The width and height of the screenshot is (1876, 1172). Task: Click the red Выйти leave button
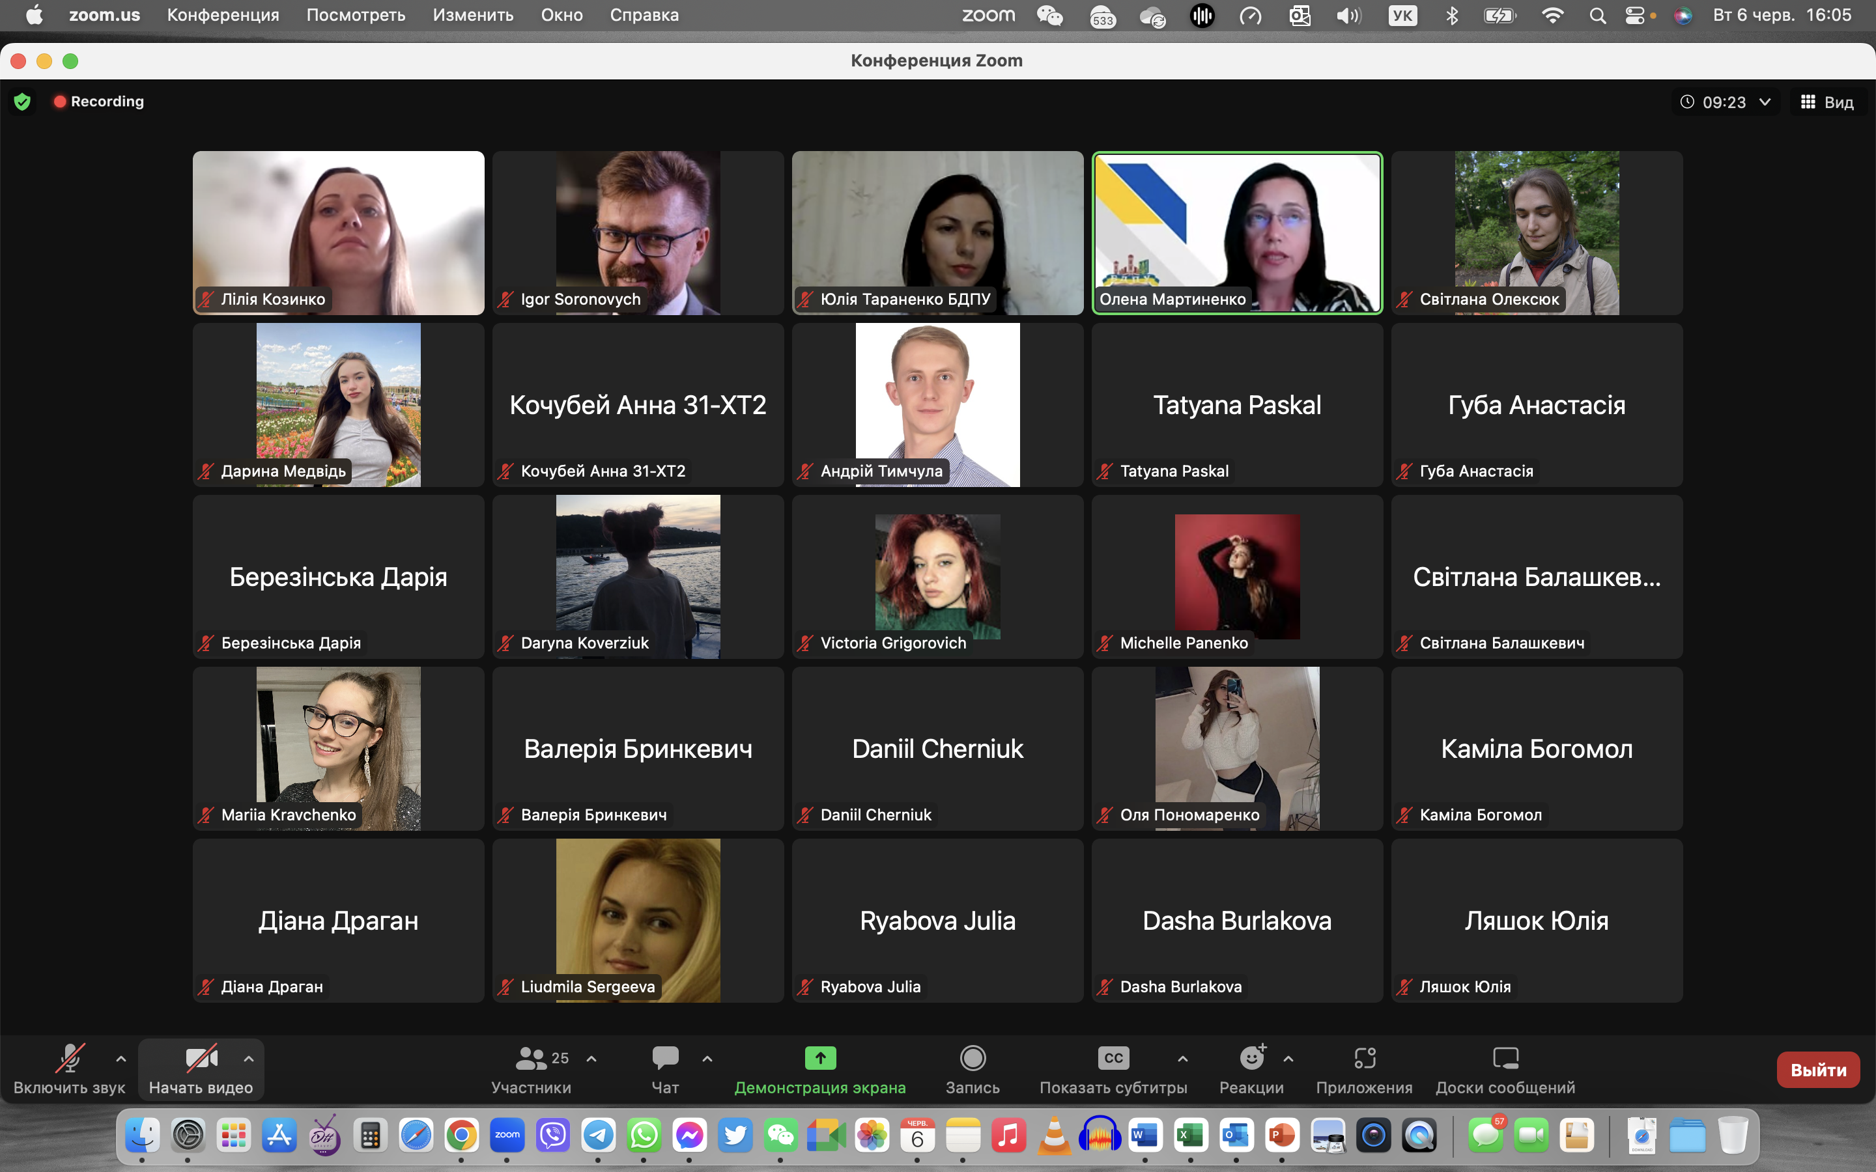click(x=1817, y=1070)
